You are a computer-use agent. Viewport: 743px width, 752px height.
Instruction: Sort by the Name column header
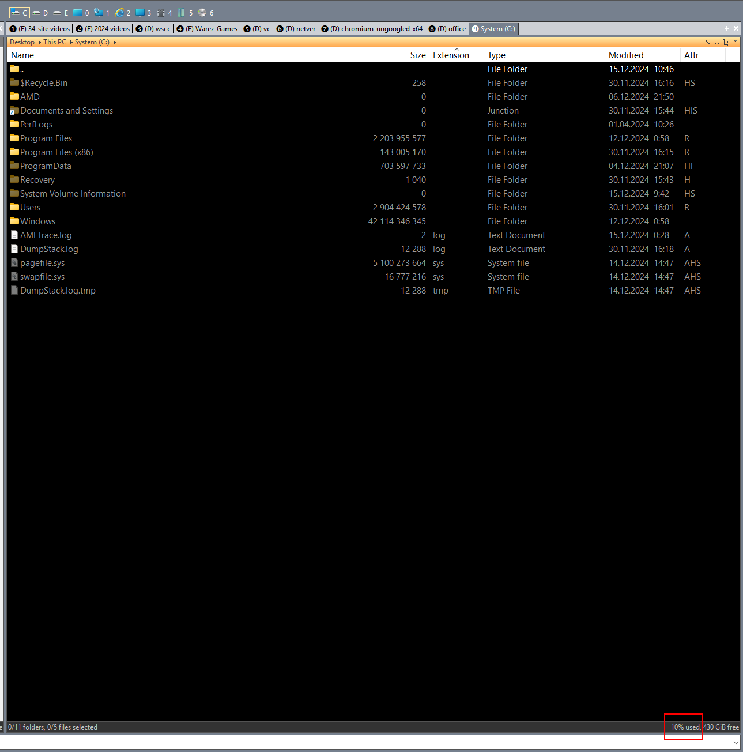pos(175,55)
